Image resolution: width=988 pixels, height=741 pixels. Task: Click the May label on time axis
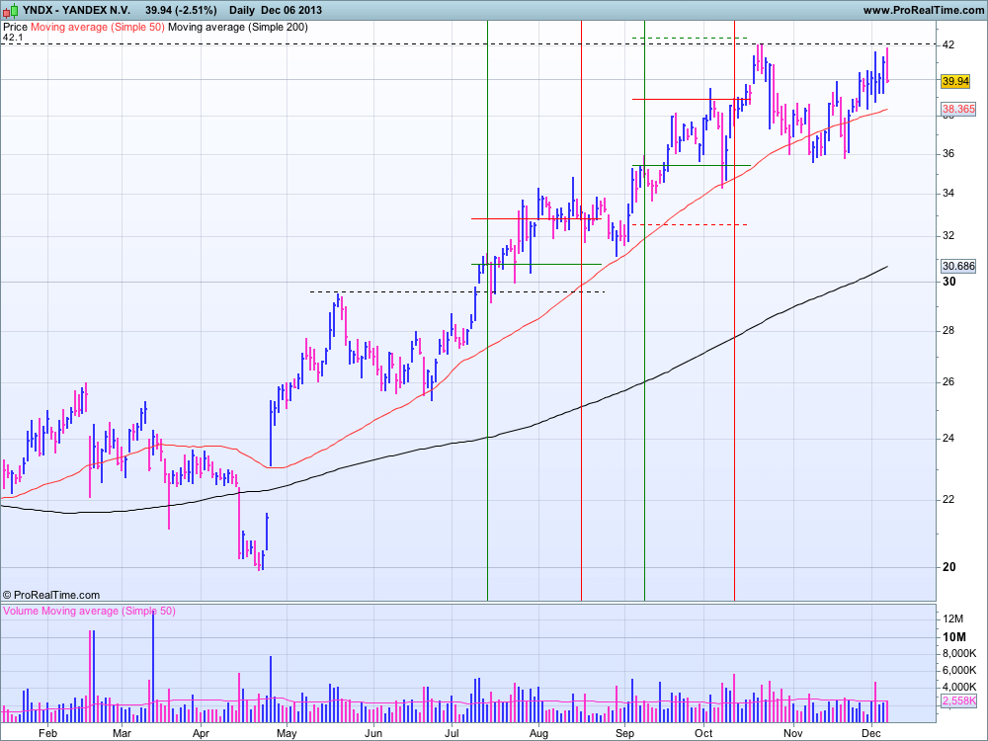pyautogui.click(x=287, y=734)
